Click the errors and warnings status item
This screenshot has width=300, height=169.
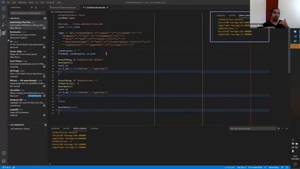7,167
